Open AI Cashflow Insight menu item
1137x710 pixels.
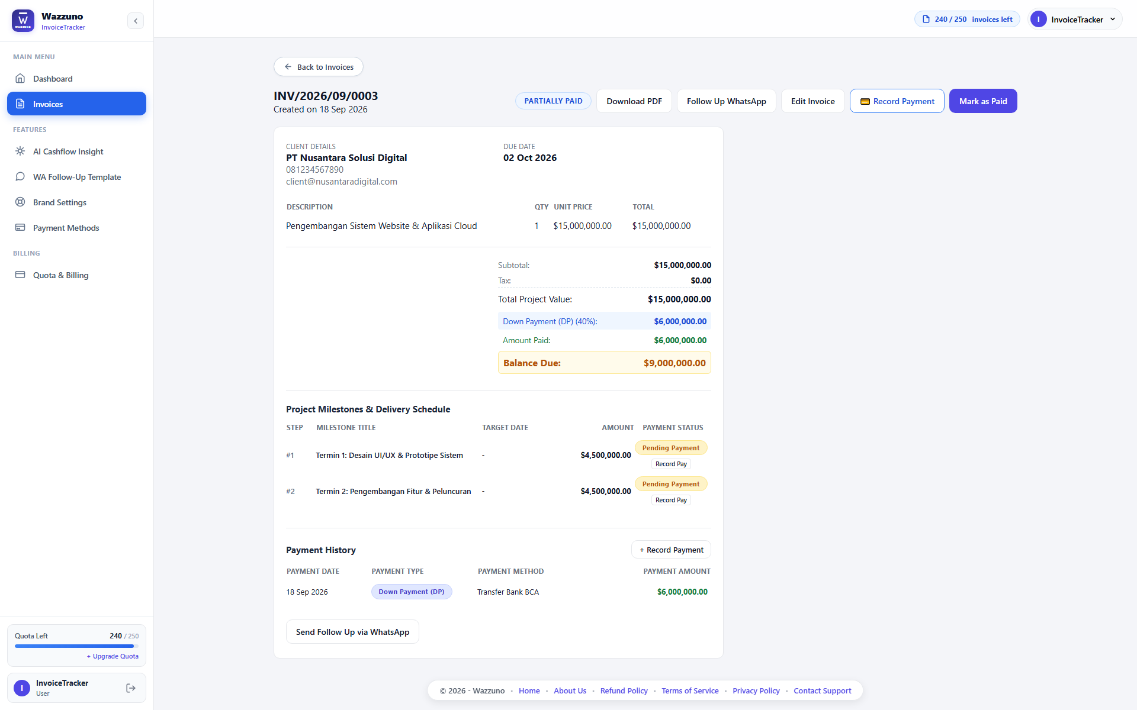[x=76, y=151]
